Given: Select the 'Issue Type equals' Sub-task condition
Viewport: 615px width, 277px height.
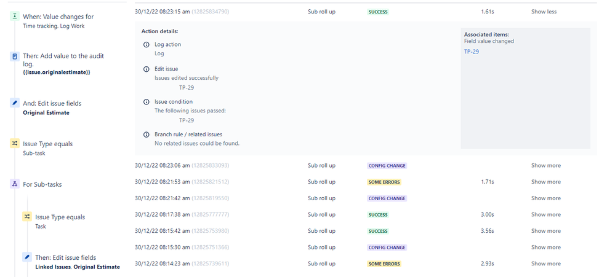Looking at the screenshot, I should (48, 148).
